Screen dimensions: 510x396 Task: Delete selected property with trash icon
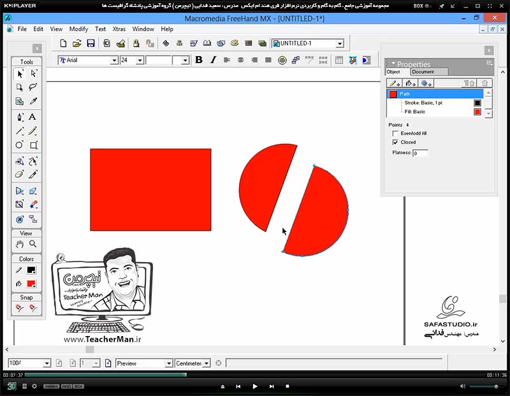(x=484, y=84)
